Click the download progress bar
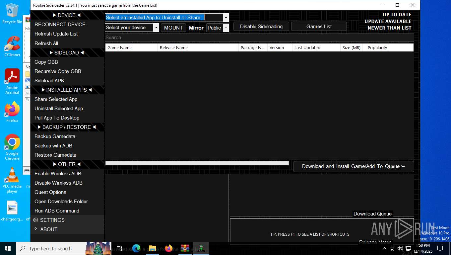The width and height of the screenshot is (451, 255). pyautogui.click(x=197, y=163)
